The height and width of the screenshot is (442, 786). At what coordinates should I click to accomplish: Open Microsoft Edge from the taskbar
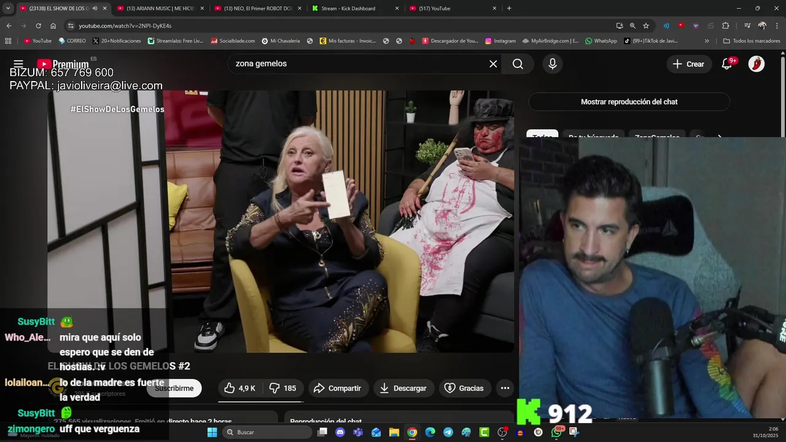[x=430, y=432]
